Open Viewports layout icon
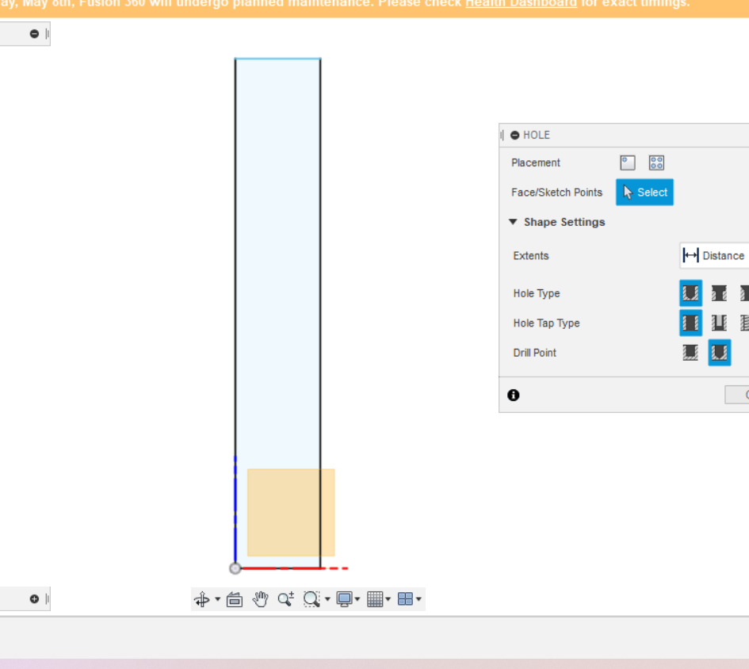This screenshot has width=749, height=669. point(405,598)
